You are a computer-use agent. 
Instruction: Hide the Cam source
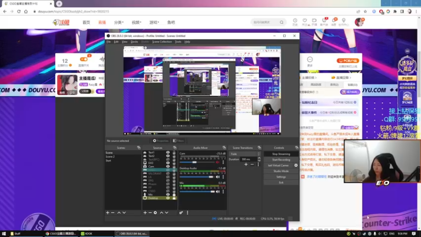[168, 166]
